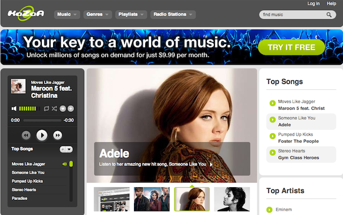Click the search magnifier icon

pyautogui.click(x=329, y=14)
